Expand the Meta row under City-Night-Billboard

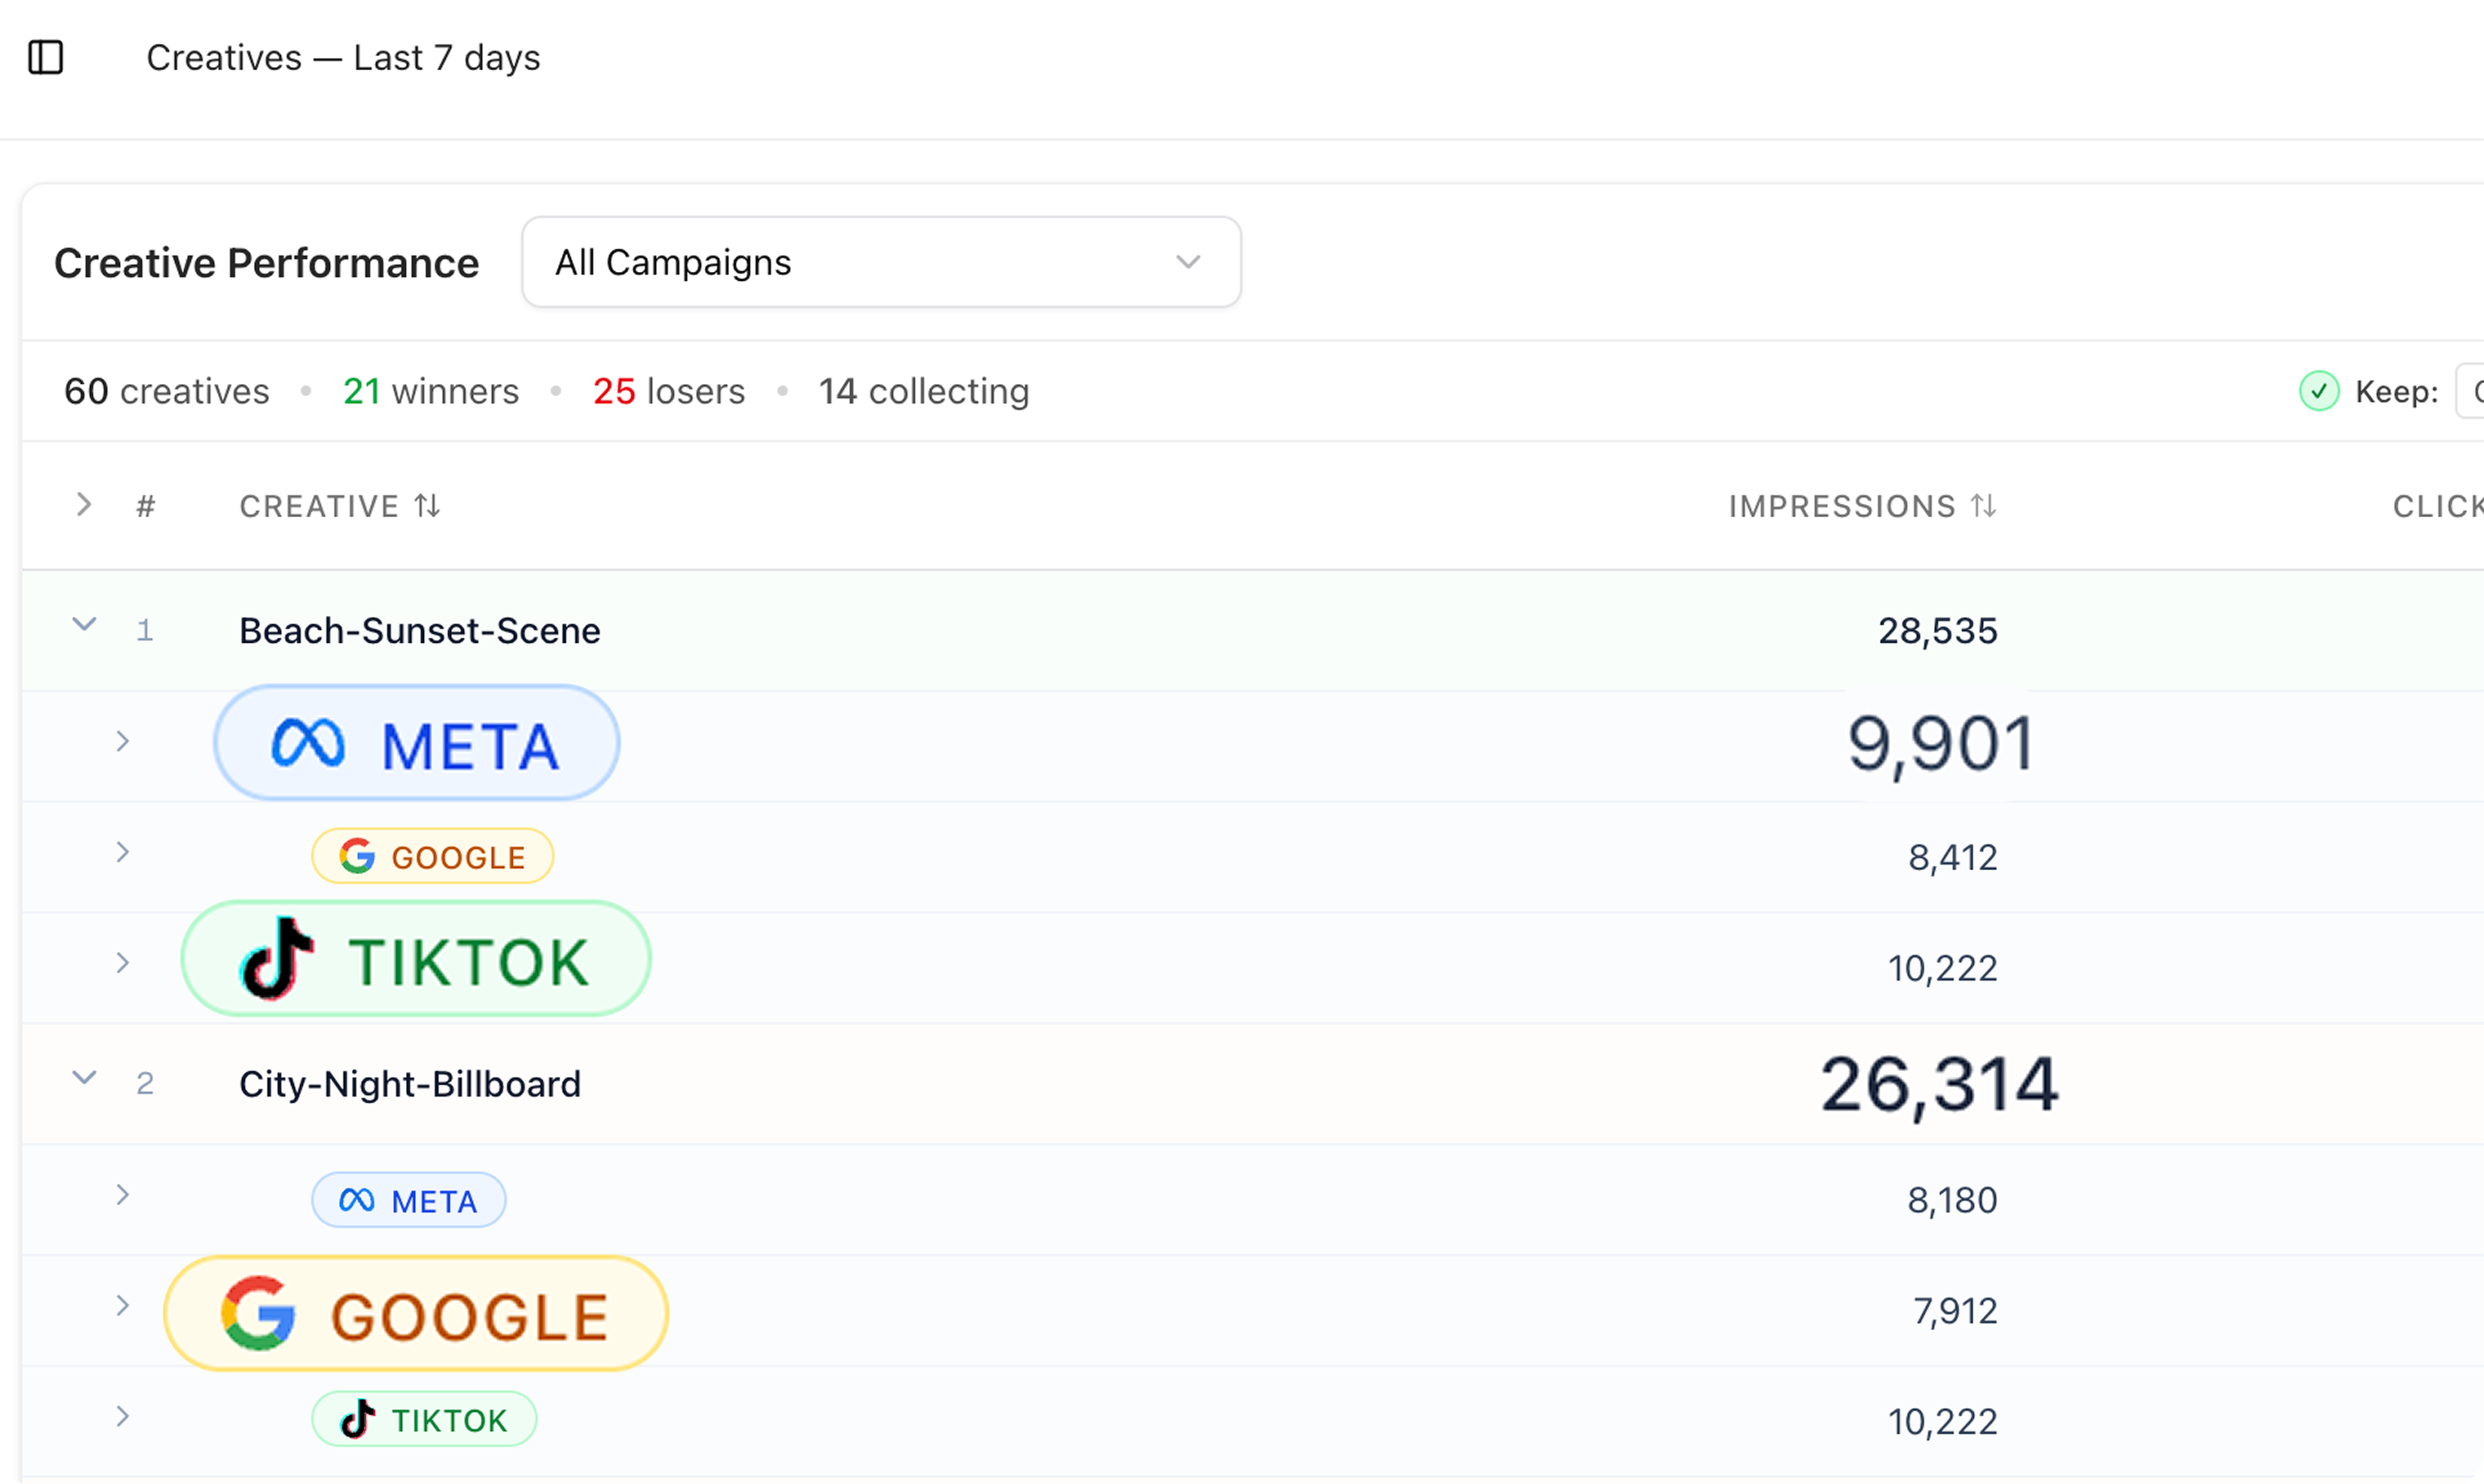pos(122,1195)
